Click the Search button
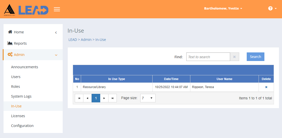This screenshot has width=282, height=138. click(x=255, y=57)
